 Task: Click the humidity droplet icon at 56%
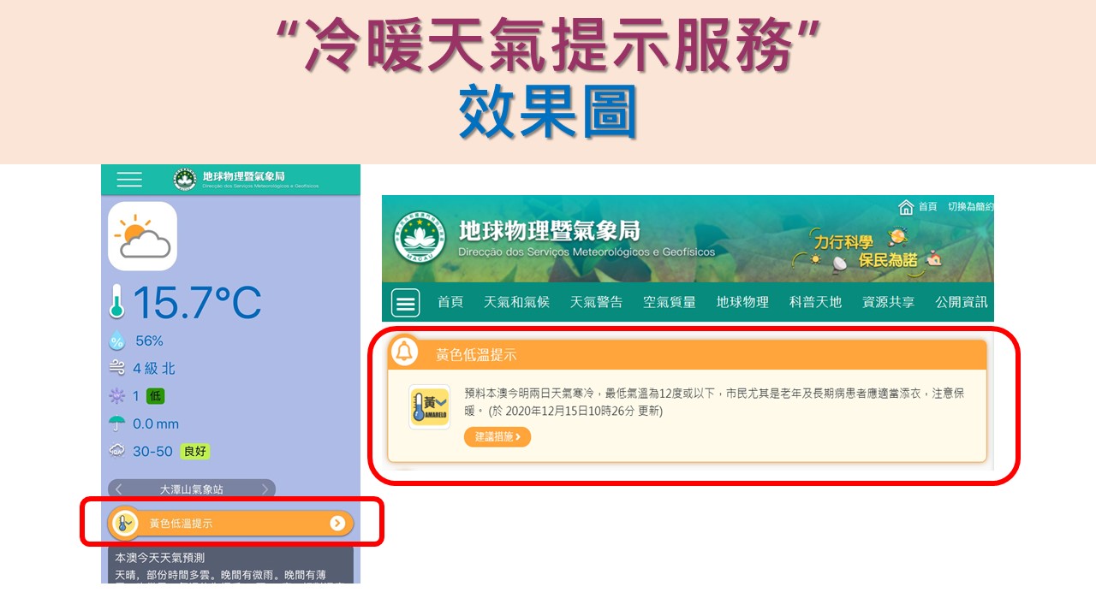click(x=117, y=341)
